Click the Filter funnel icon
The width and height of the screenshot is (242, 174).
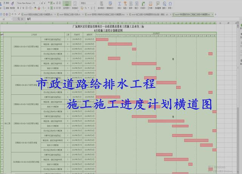[125, 4]
